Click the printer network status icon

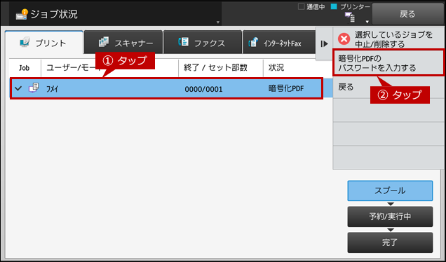350,17
